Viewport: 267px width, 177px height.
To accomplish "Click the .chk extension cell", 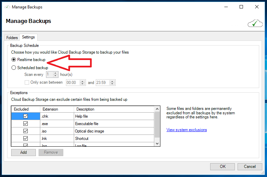I will pos(57,116).
